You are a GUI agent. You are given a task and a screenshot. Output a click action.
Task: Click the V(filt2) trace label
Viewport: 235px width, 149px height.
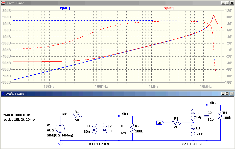pos(169,8)
